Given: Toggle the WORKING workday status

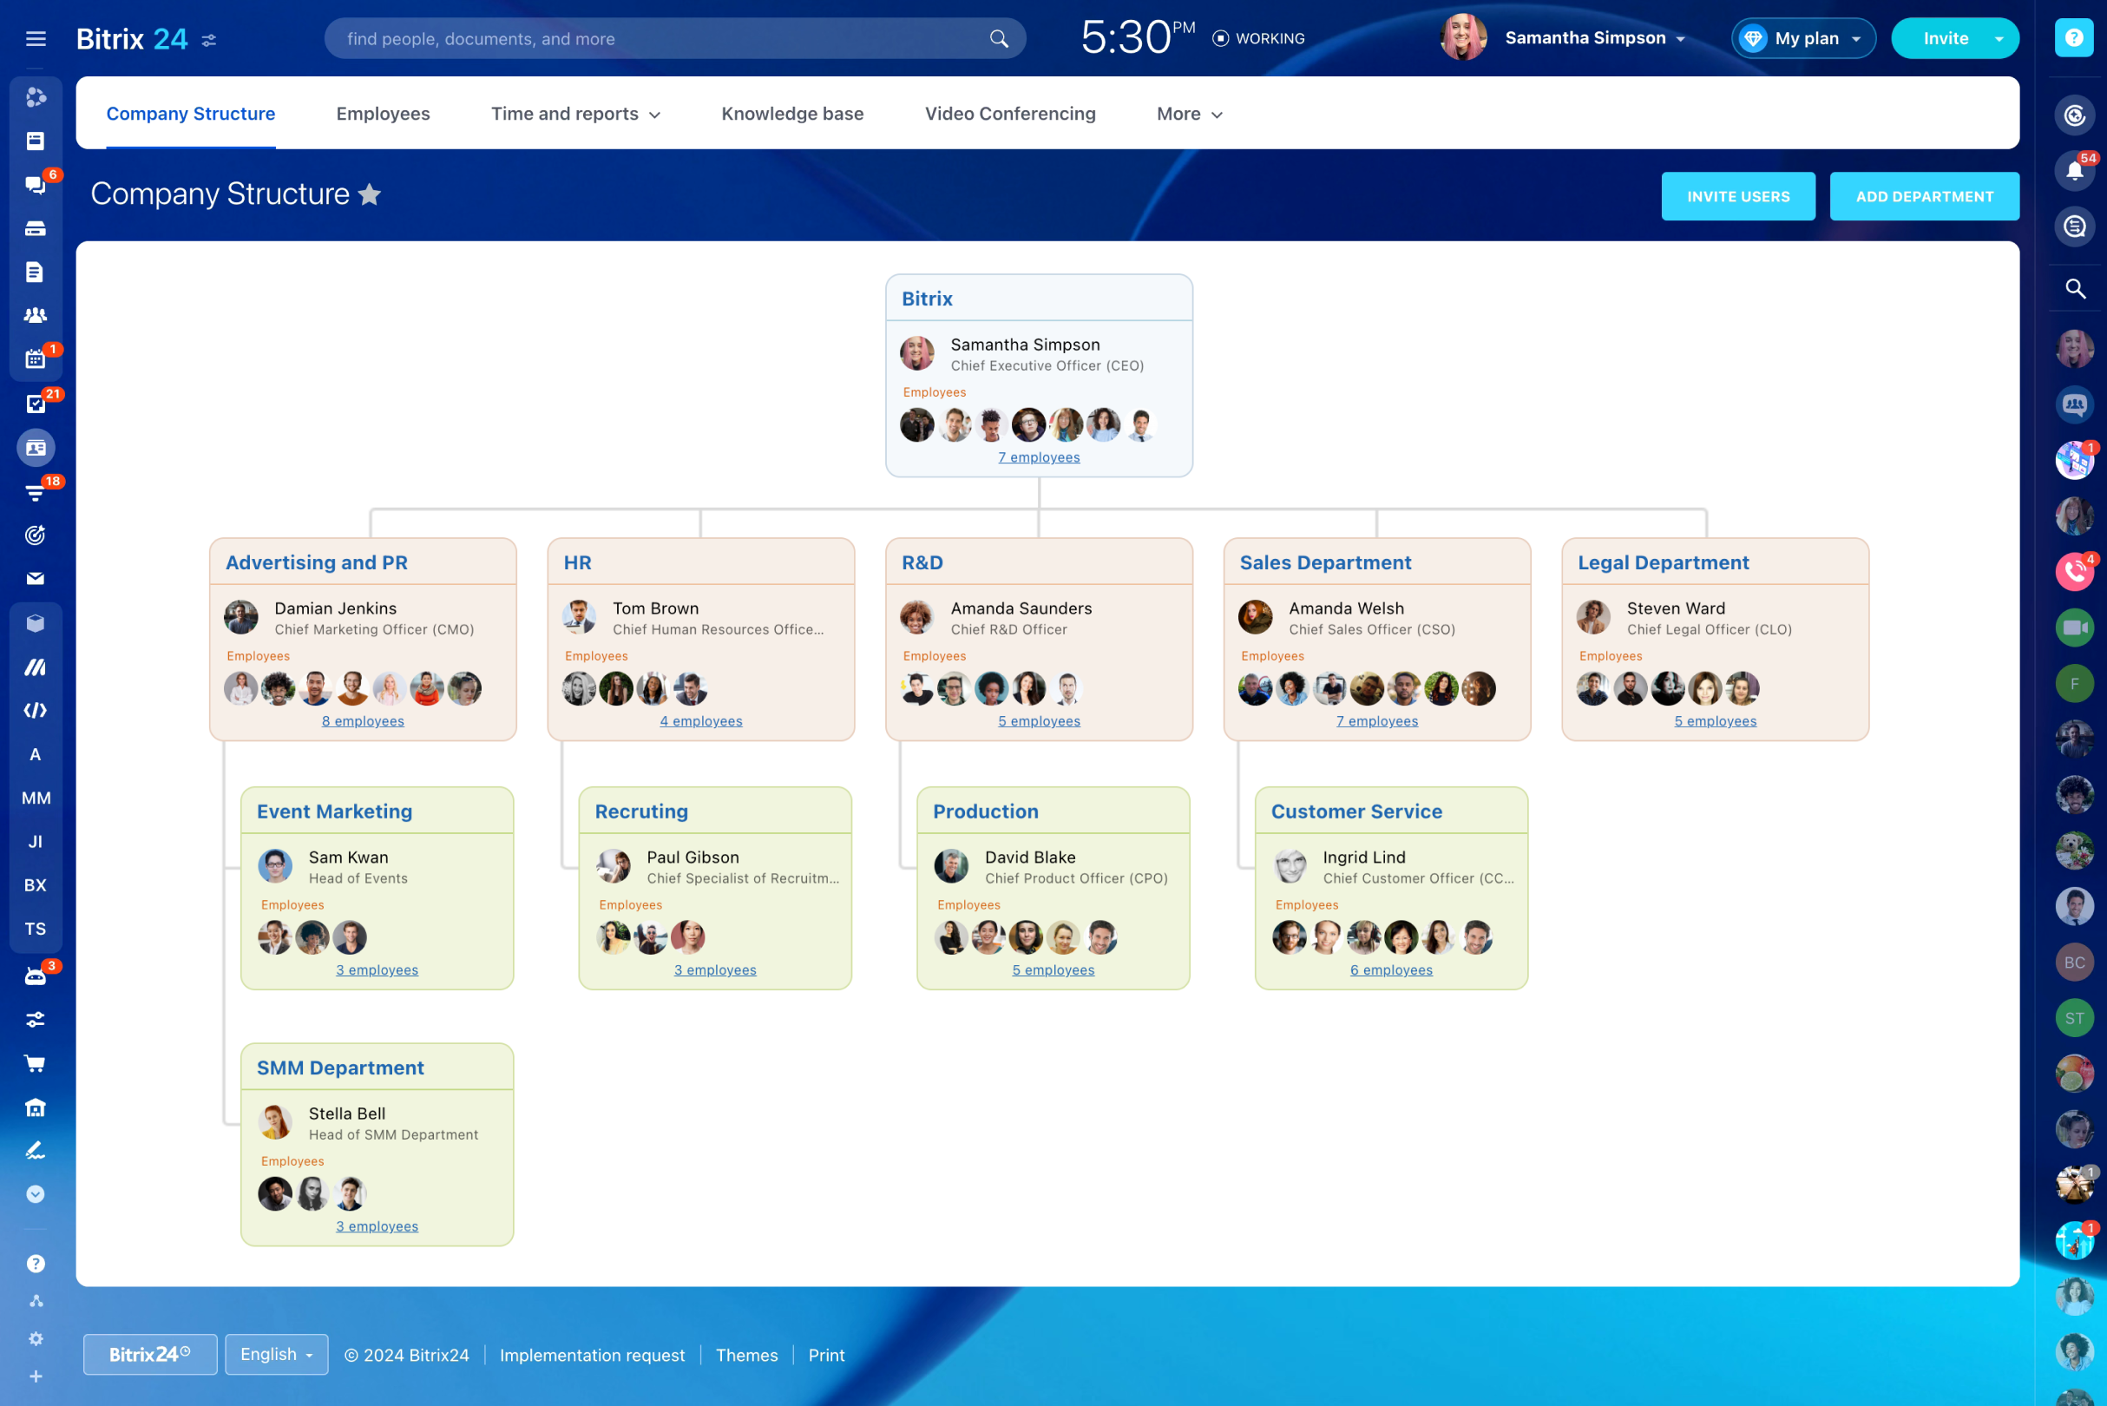Looking at the screenshot, I should 1258,38.
